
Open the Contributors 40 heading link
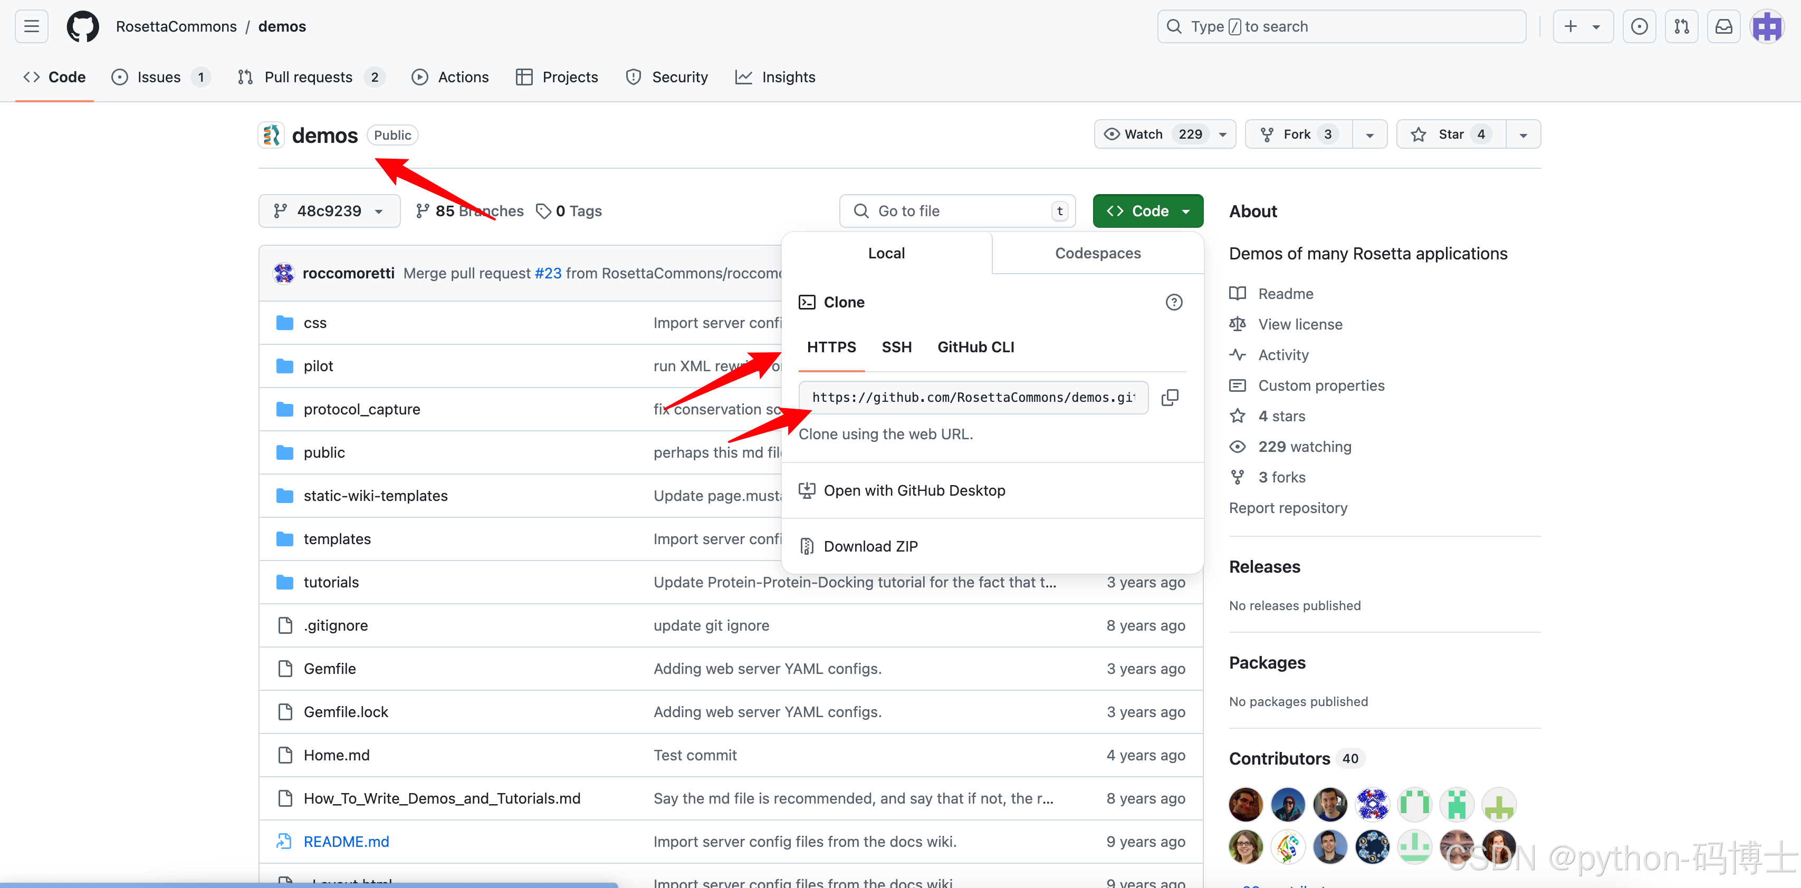coord(1296,758)
